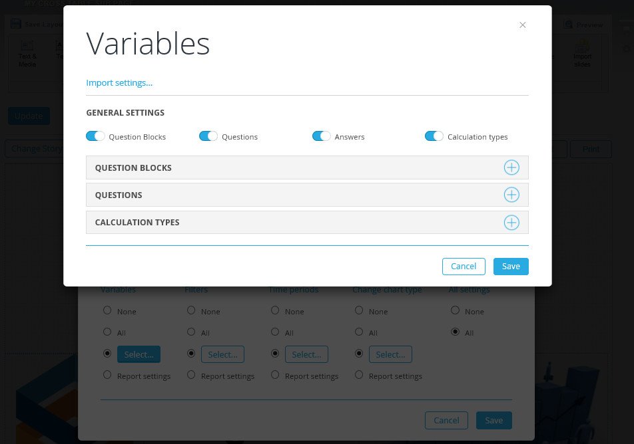
Task: Click the dimmed Save Layout icon
Action: [x=16, y=24]
